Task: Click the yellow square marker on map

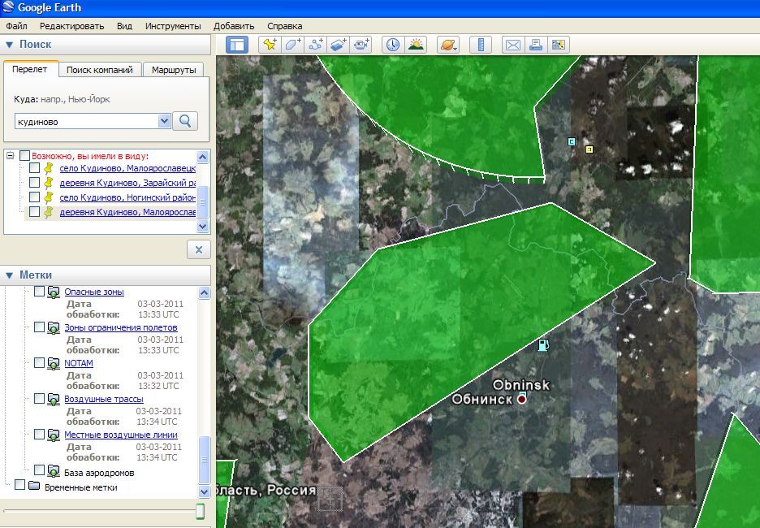Action: pyautogui.click(x=589, y=149)
